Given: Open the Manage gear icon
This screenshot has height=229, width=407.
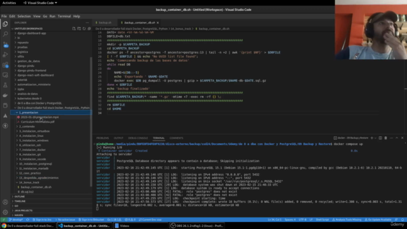Looking at the screenshot, I should tap(5, 212).
